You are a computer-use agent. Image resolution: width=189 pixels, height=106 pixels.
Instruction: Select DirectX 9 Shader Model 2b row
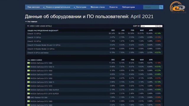tap(94, 45)
